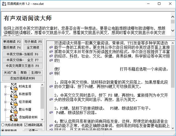Screen dimensions: 176x136
Task: Click the main reading pane's scrollbar thumb
Action: coord(173,66)
